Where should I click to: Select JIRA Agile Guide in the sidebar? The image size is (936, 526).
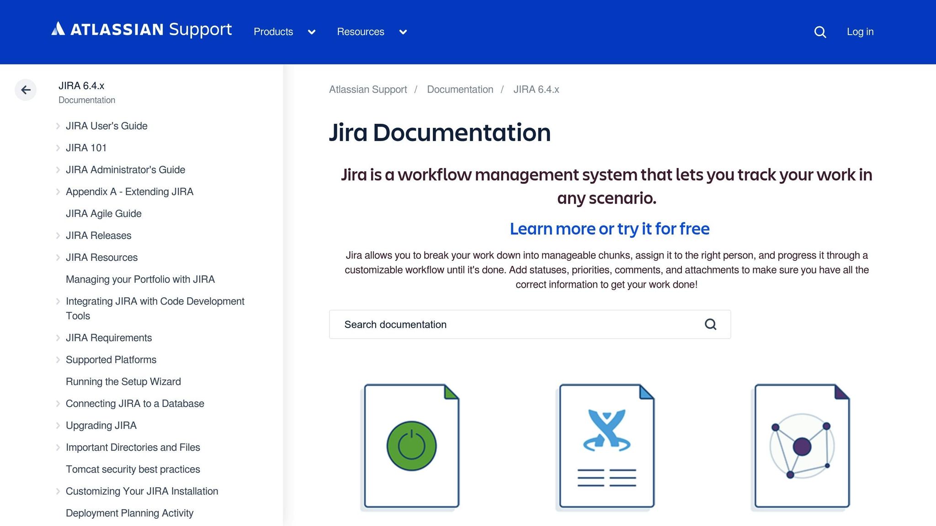point(104,213)
